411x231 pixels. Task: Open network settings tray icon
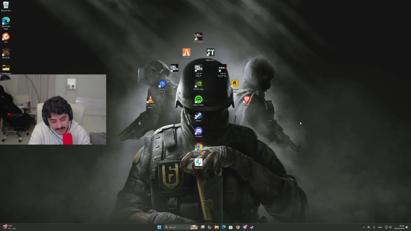pos(386,227)
